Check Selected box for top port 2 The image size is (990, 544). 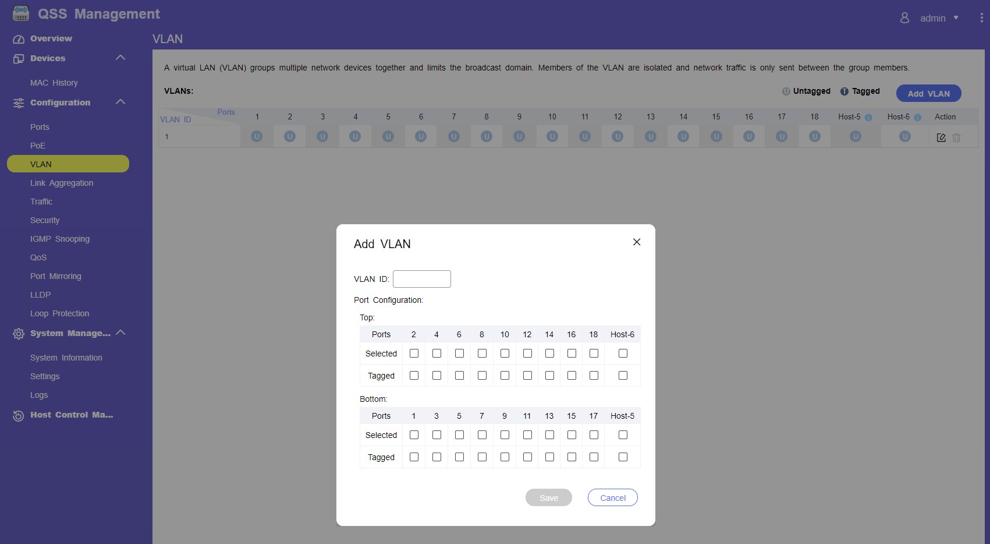pyautogui.click(x=414, y=354)
